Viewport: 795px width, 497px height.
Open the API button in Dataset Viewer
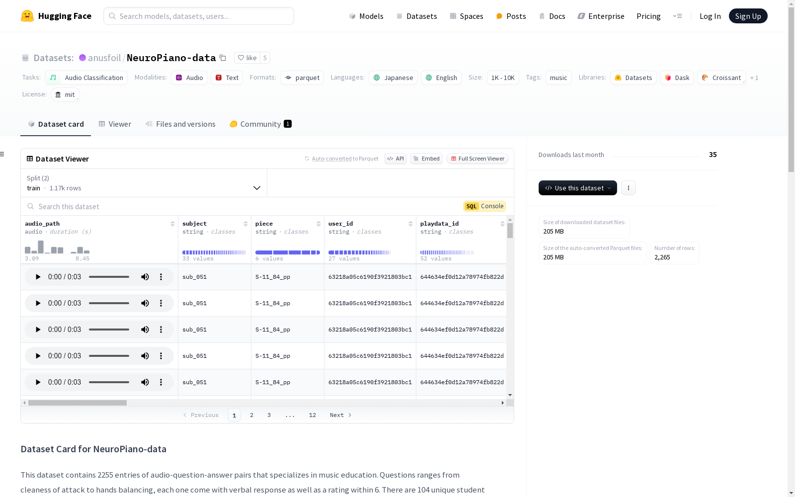tap(396, 159)
